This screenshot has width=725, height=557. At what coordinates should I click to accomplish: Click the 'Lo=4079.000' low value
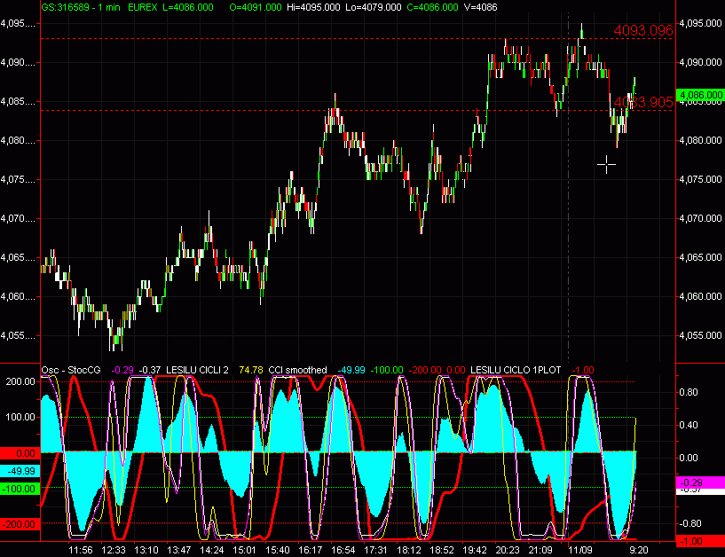(x=373, y=7)
